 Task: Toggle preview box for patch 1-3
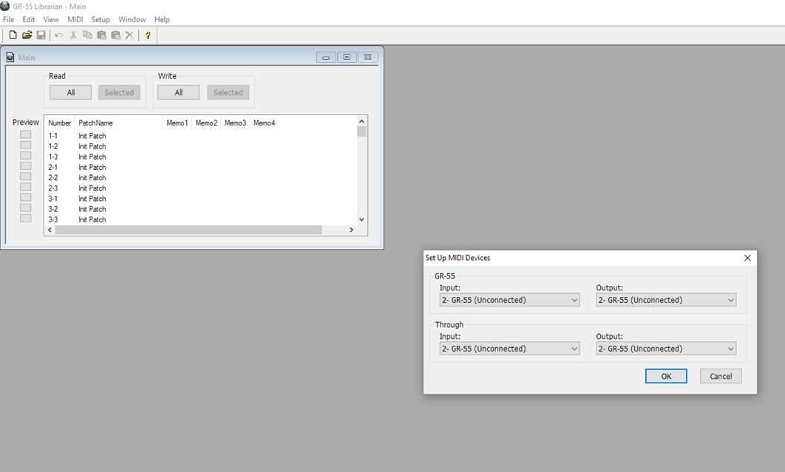point(26,156)
